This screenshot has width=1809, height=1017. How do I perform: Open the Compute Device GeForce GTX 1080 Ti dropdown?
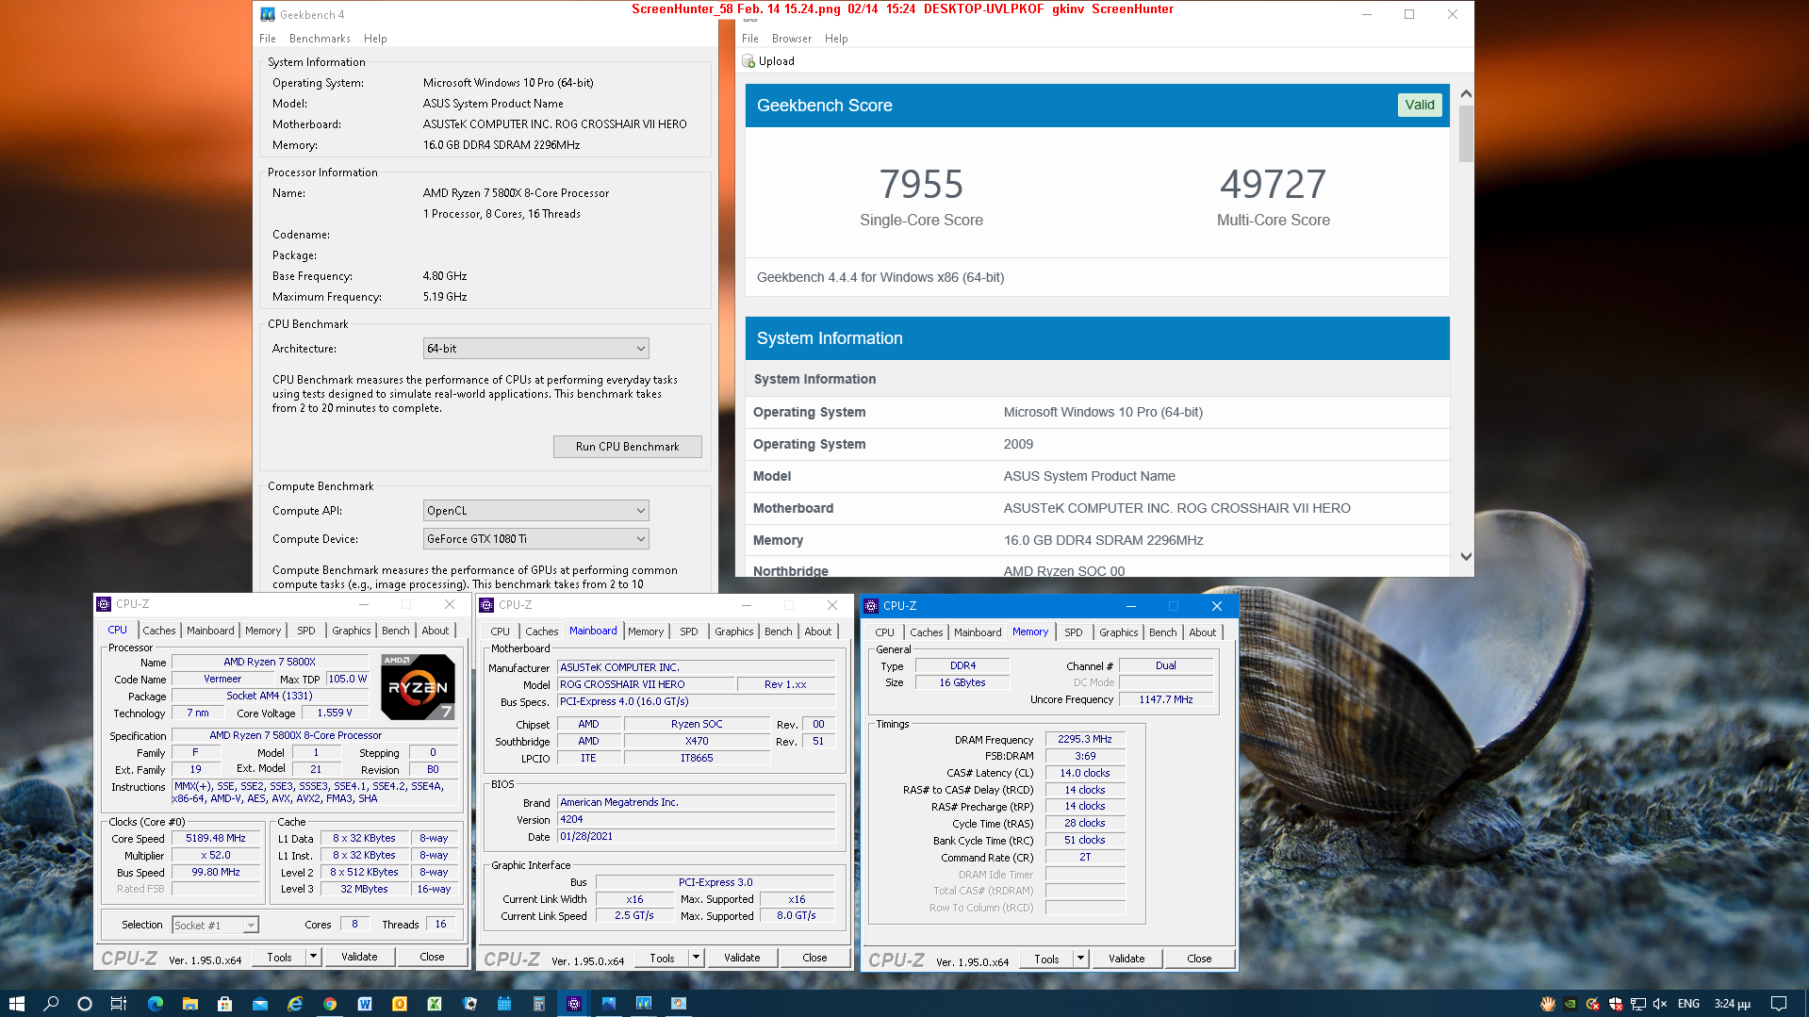(x=536, y=539)
